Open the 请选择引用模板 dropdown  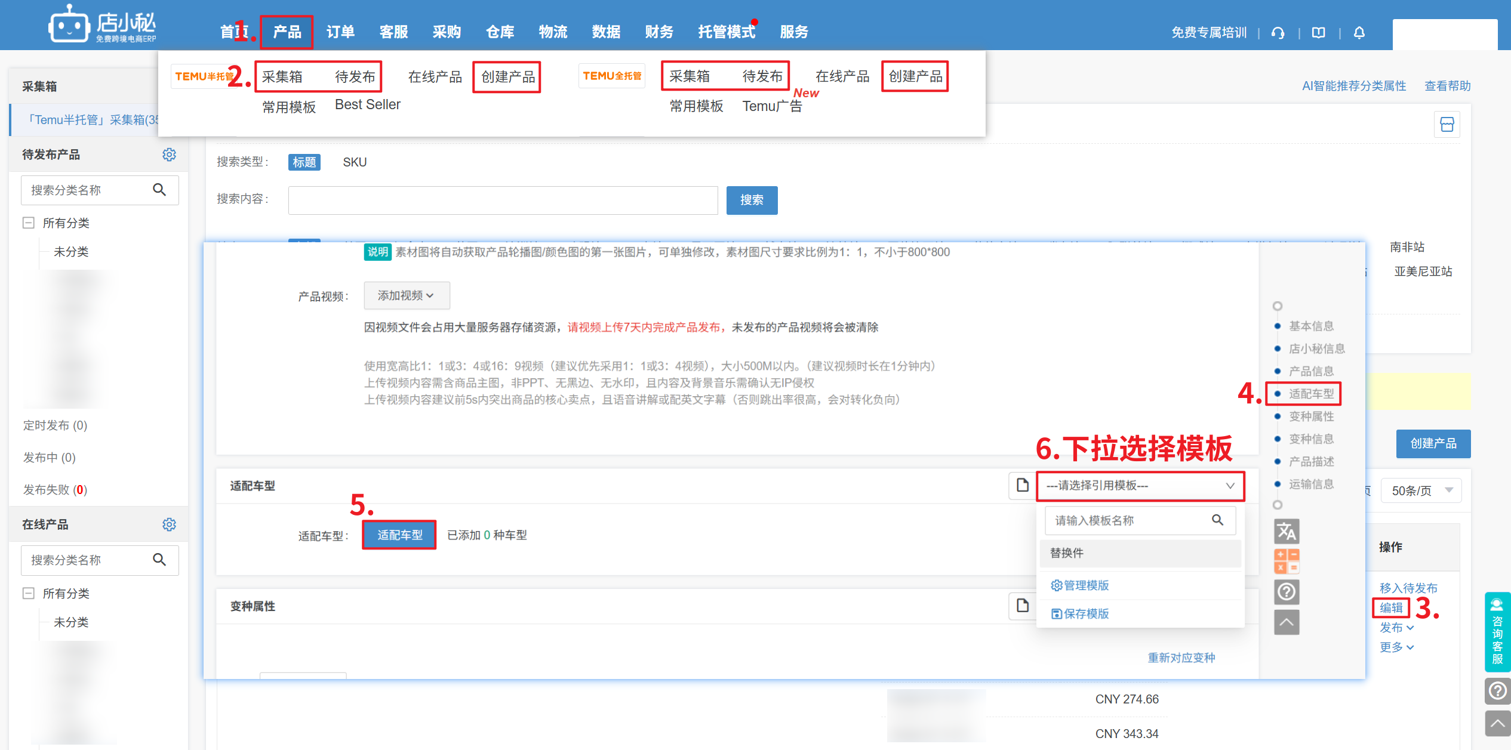1140,486
